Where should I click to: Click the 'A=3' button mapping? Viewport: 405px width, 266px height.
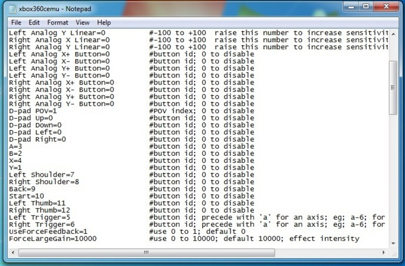click(x=15, y=146)
